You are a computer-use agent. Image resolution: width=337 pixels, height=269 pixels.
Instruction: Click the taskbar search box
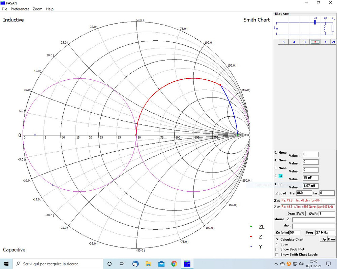58,264
